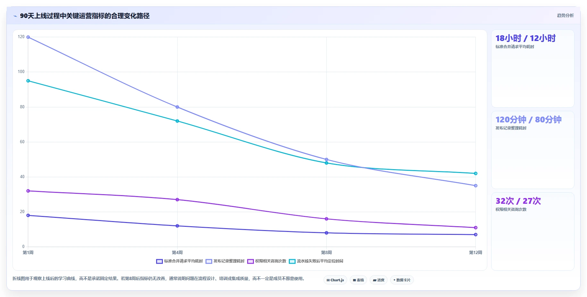Click the 第4周 axis label
587x297 pixels.
[177, 252]
